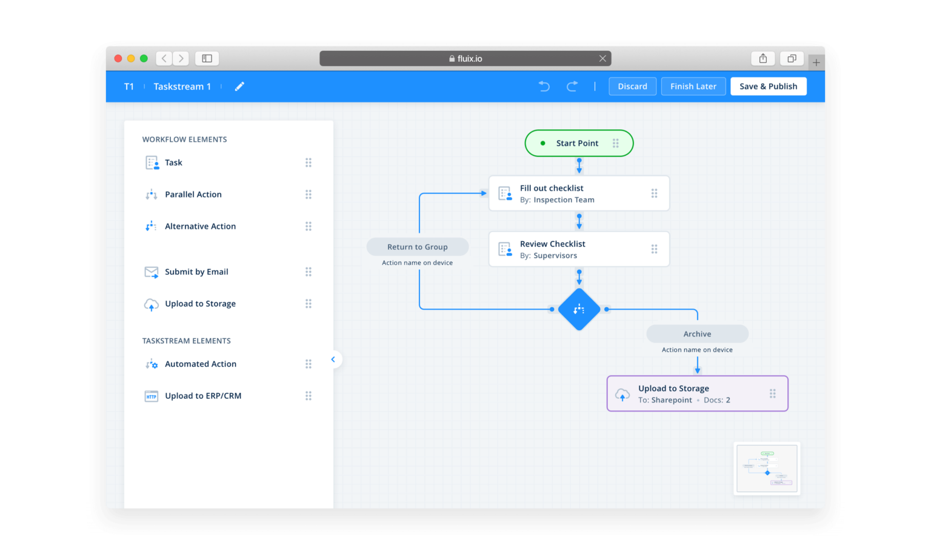Click the Submit by Email envelope icon
Image resolution: width=931 pixels, height=554 pixels.
150,272
